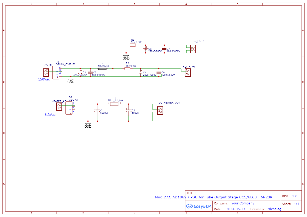Click the C5 100nF/630V capacitor symbol
The width and height of the screenshot is (307, 217).
[90, 72]
